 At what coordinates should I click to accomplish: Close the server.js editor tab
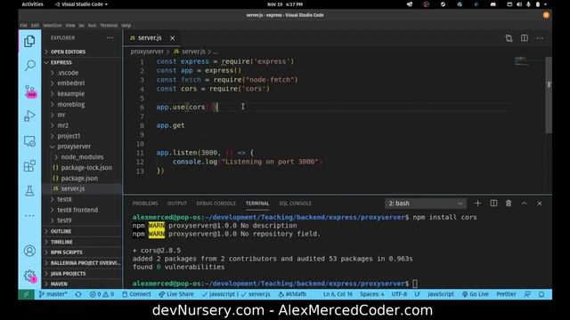coord(172,38)
